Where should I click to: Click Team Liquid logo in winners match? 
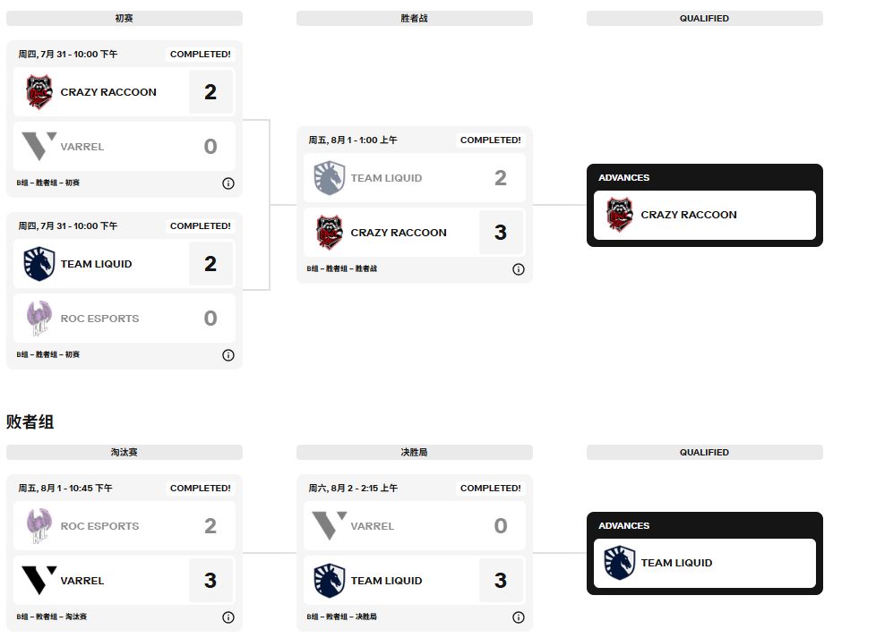pos(329,178)
